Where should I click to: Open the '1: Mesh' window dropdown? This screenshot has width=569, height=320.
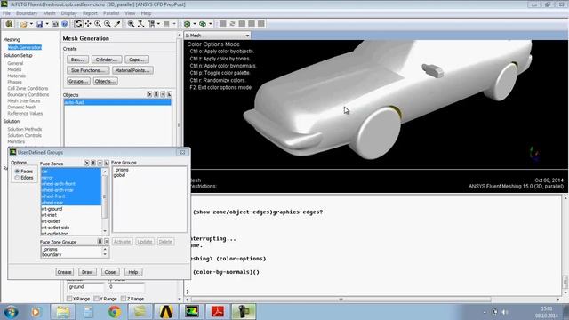click(217, 36)
